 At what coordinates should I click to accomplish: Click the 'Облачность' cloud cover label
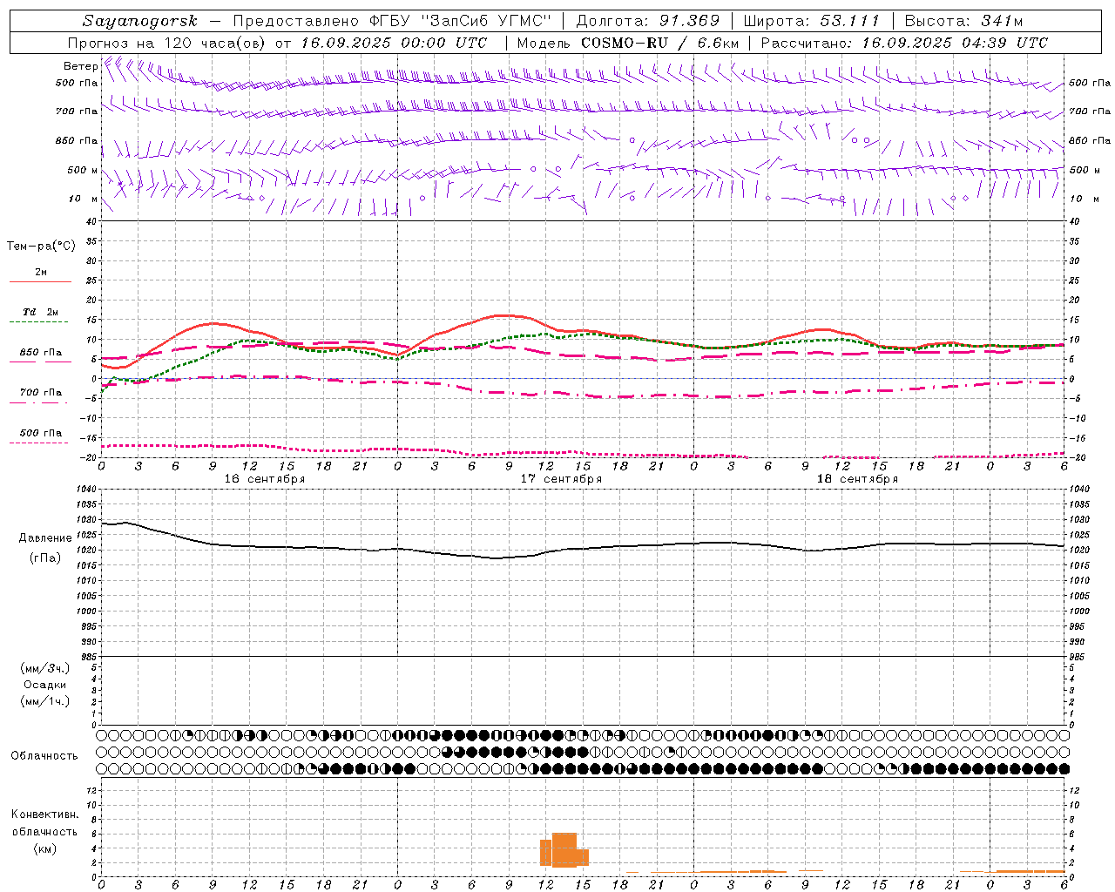44,756
